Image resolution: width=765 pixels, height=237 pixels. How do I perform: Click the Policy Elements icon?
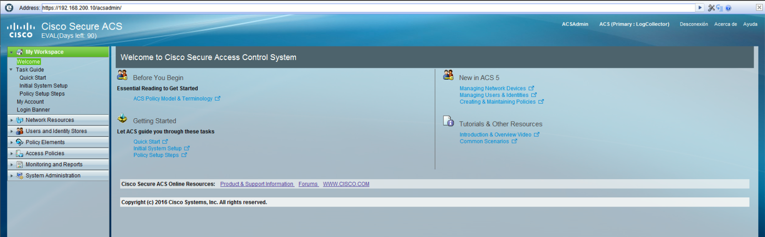[x=20, y=142]
